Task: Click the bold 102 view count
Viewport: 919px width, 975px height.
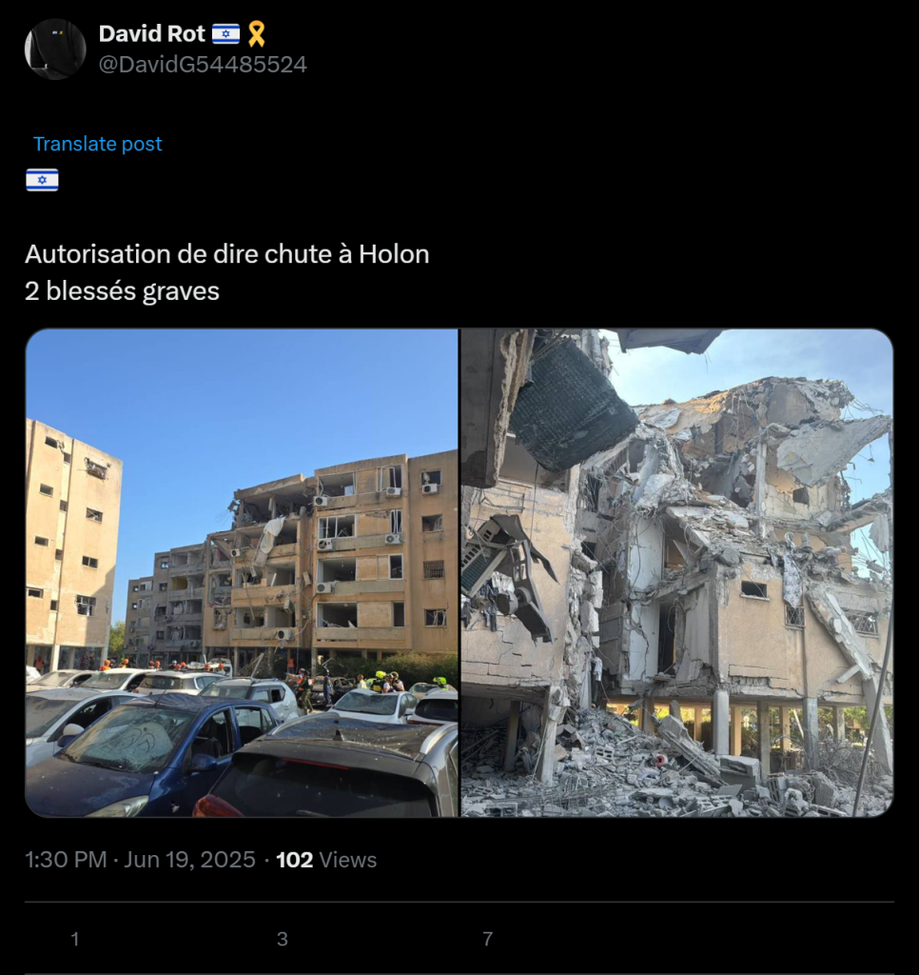Action: click(x=295, y=860)
